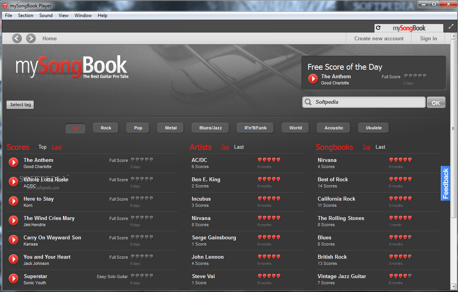This screenshot has width=458, height=292.
Task: Play Whole Lotta Rosie by AC/DC
Action: [x=14, y=181]
